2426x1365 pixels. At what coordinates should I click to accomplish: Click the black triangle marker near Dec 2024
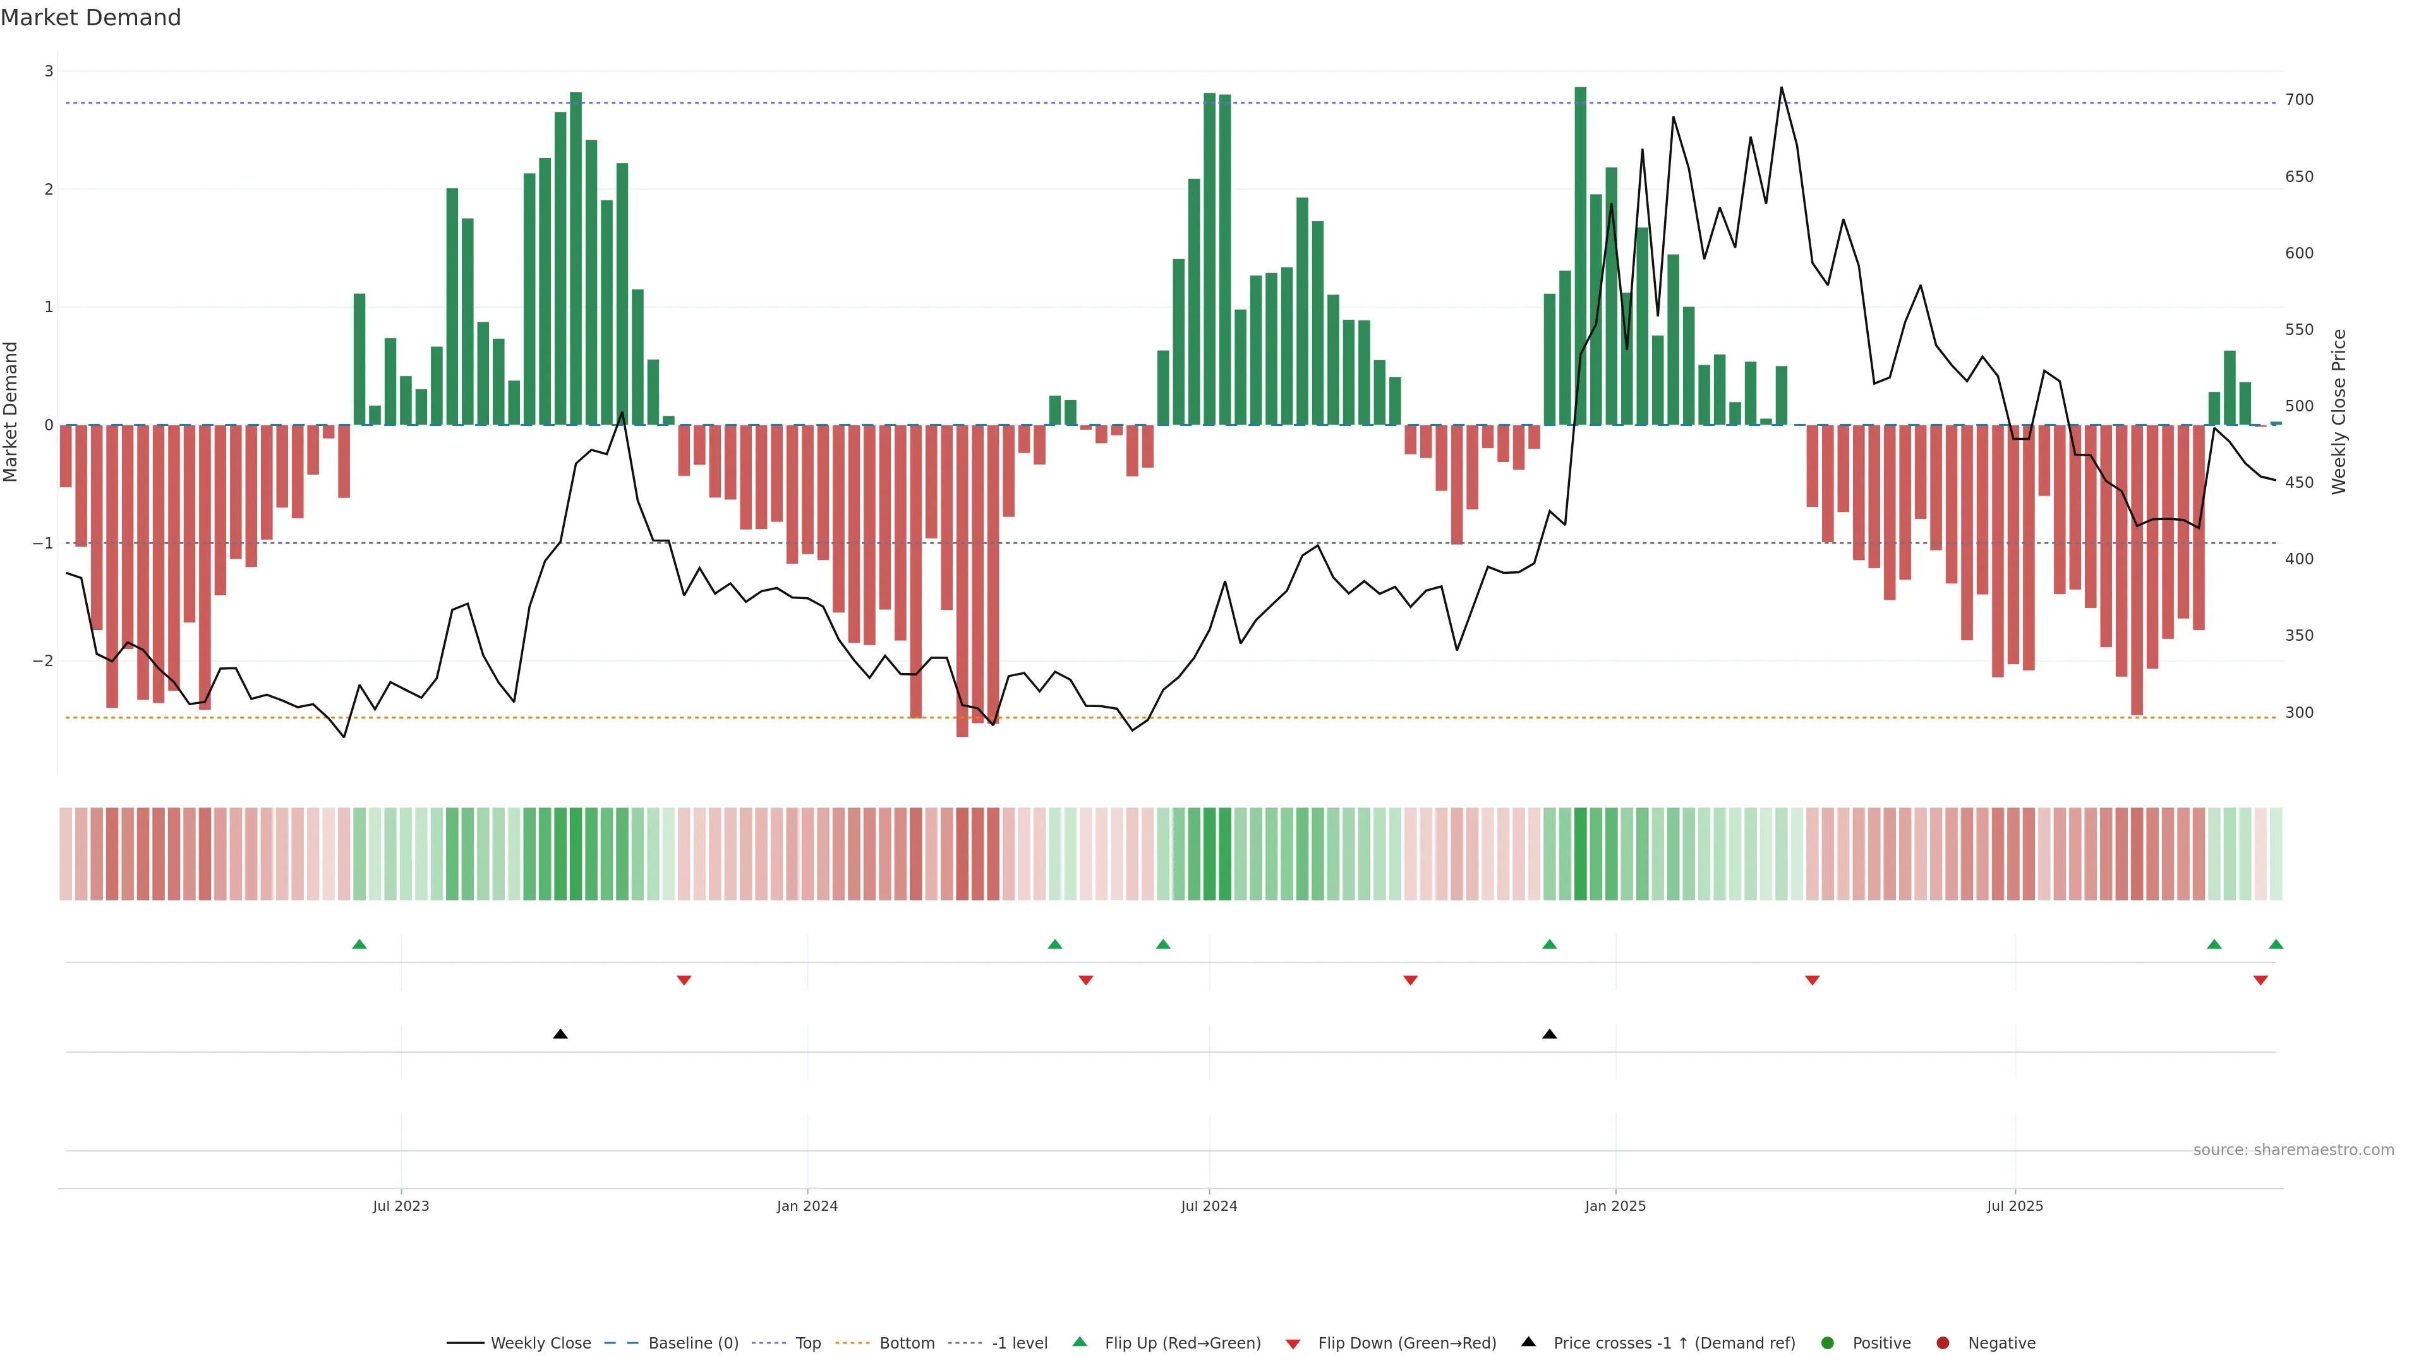pos(1549,1034)
